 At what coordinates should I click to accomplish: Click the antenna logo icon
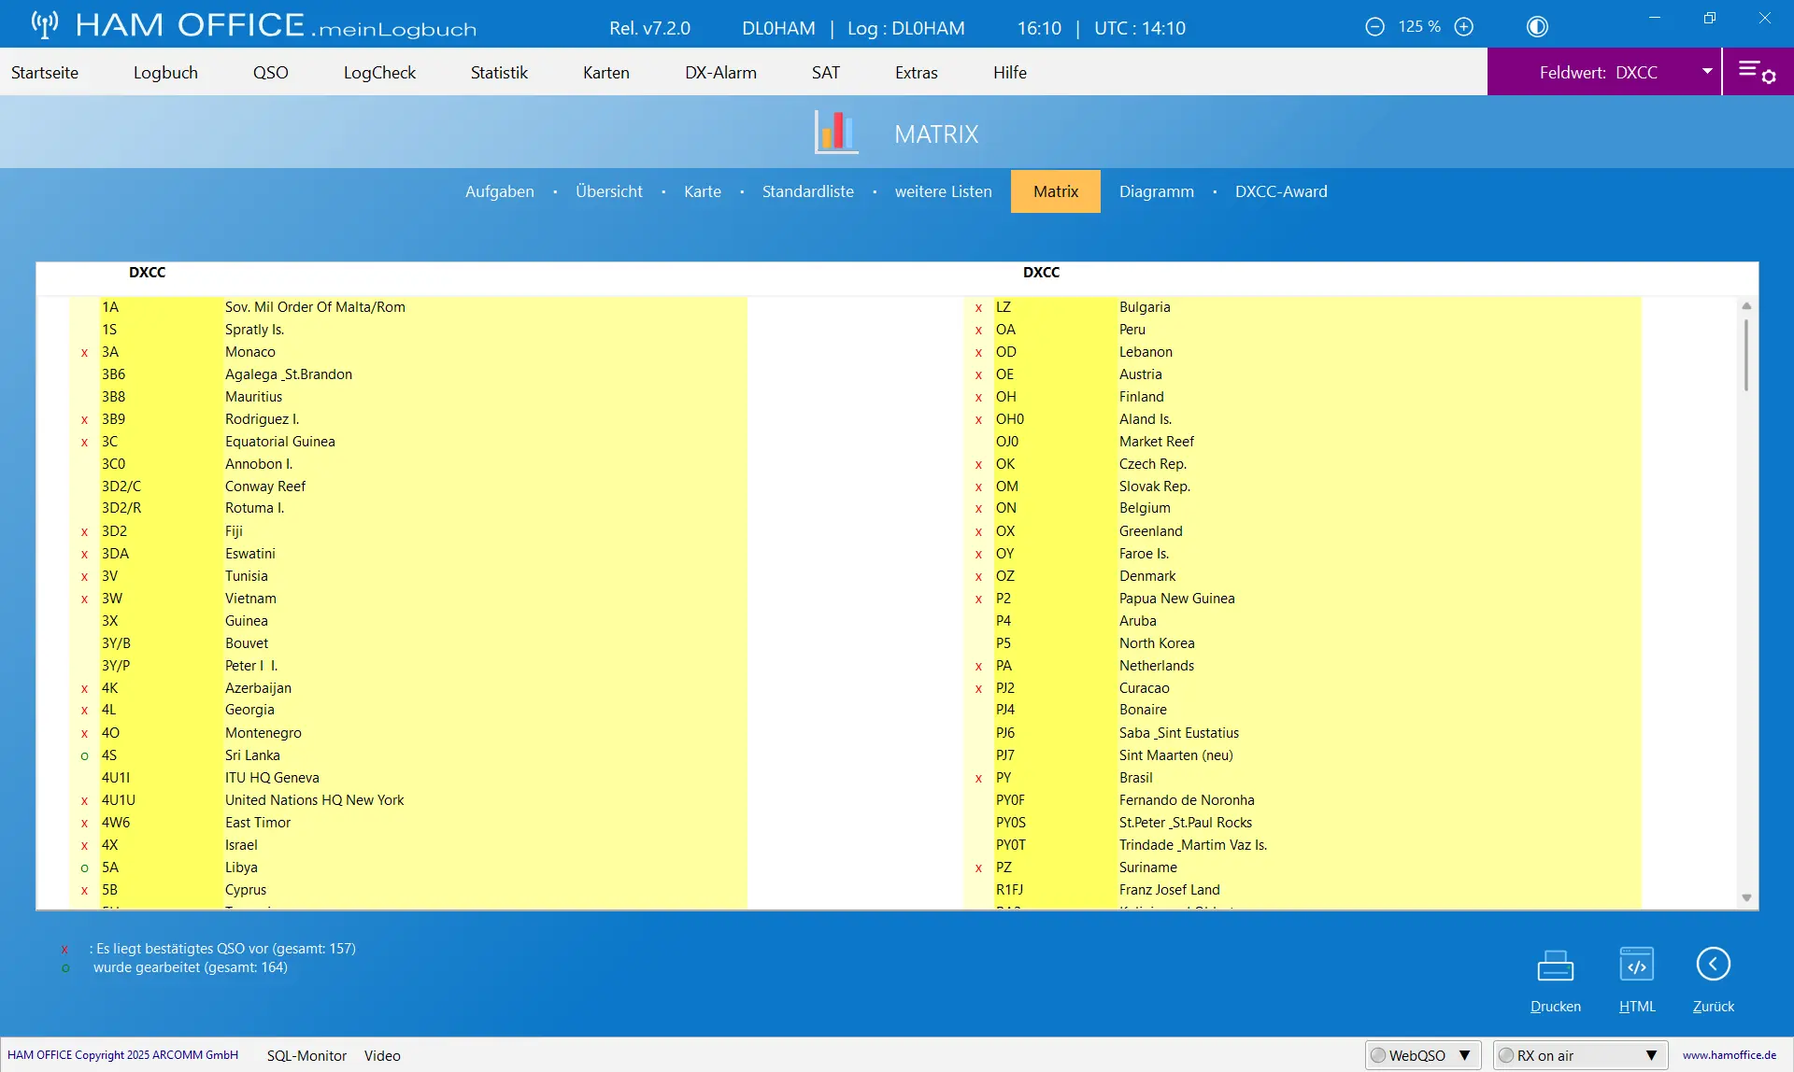tap(44, 24)
